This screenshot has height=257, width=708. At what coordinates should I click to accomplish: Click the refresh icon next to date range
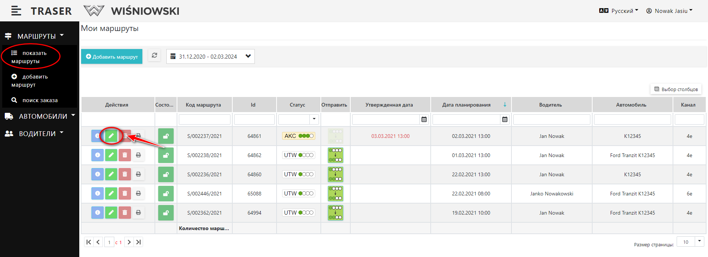pyautogui.click(x=155, y=56)
